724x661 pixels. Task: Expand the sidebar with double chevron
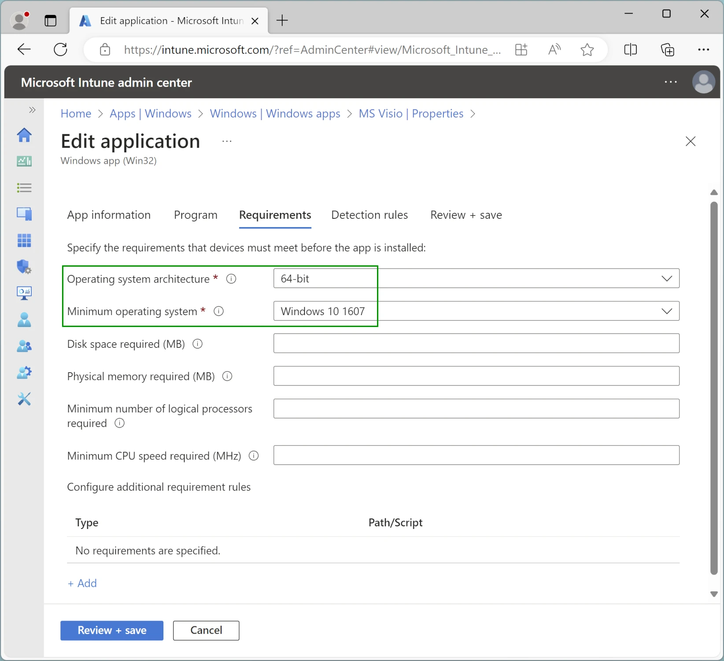point(32,110)
